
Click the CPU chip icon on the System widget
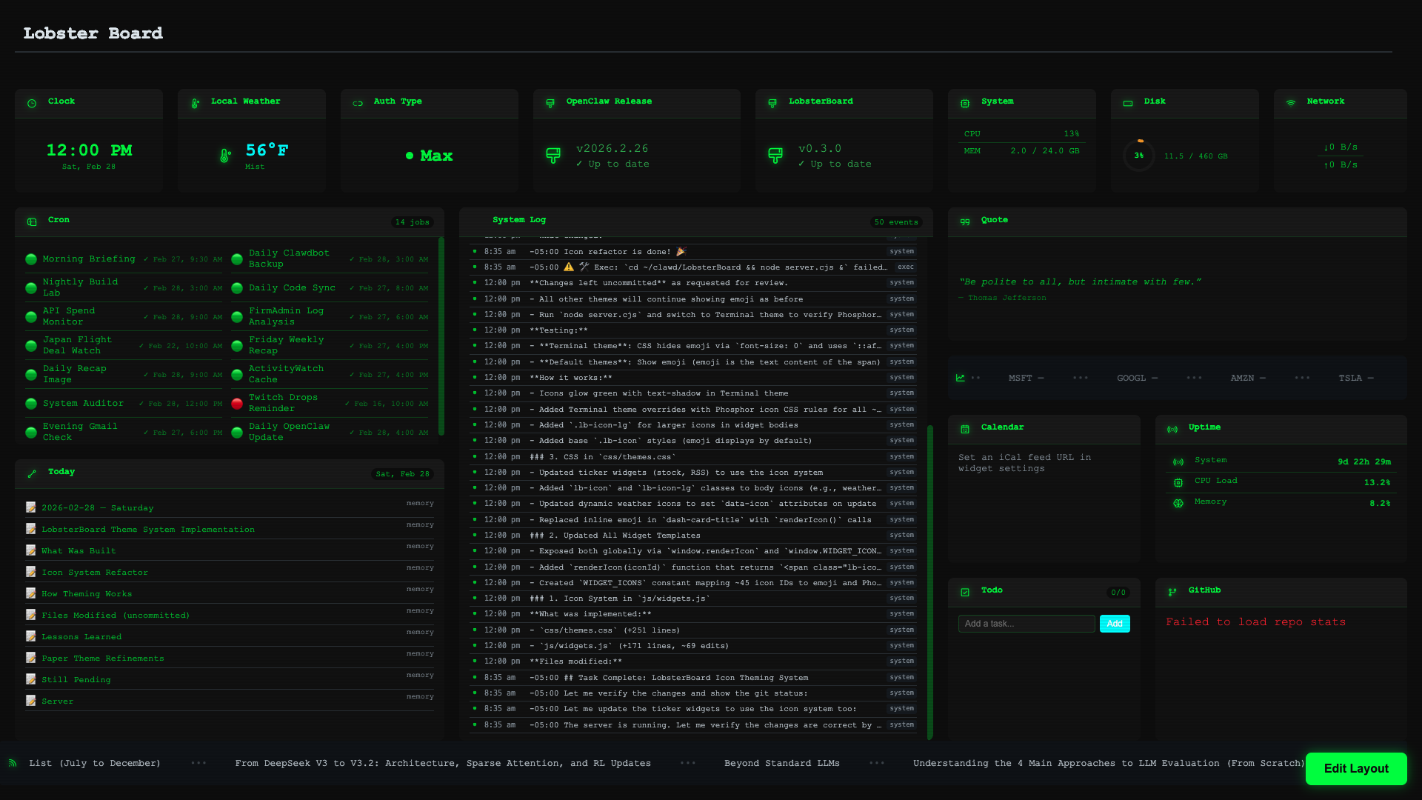964,104
